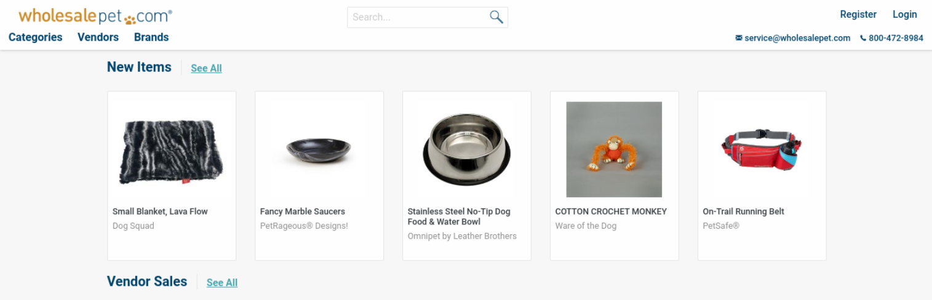Screen dimensions: 932x300
Task: Click the On-Trail Running Belt title
Action: point(743,211)
